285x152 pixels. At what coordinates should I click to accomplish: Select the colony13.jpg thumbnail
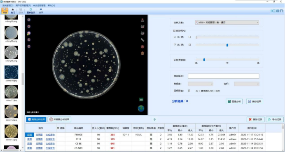[11, 131]
